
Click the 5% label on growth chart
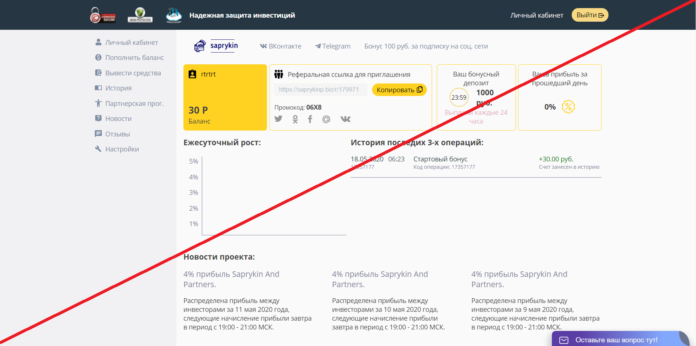pos(193,161)
